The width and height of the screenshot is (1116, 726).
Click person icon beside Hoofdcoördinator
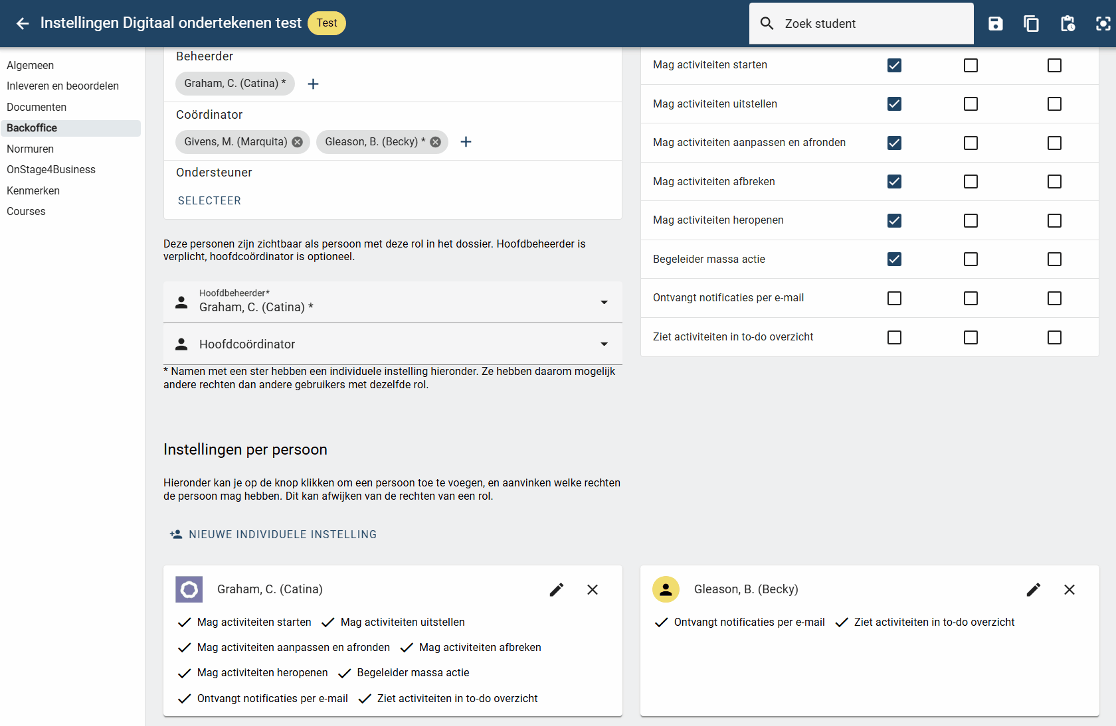point(181,344)
